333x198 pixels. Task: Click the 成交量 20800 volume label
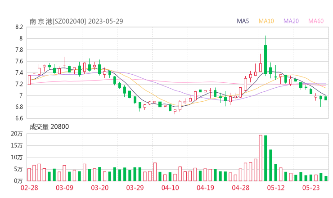(49, 127)
